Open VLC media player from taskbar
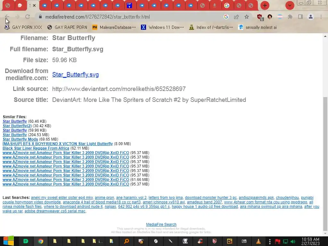 (x=258, y=241)
